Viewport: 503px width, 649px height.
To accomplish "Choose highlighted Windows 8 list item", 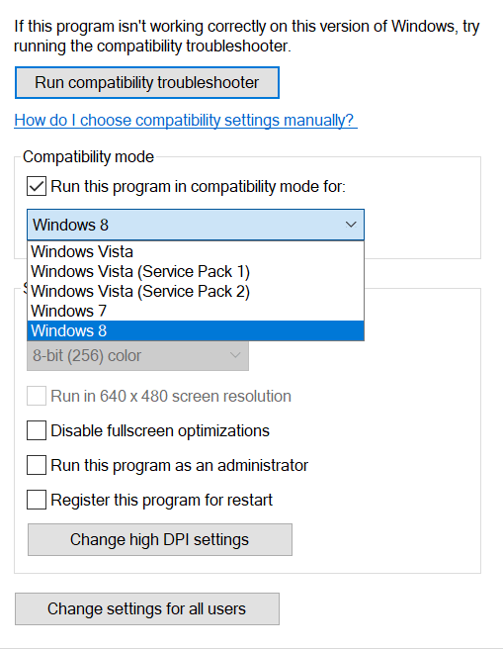I will point(196,330).
